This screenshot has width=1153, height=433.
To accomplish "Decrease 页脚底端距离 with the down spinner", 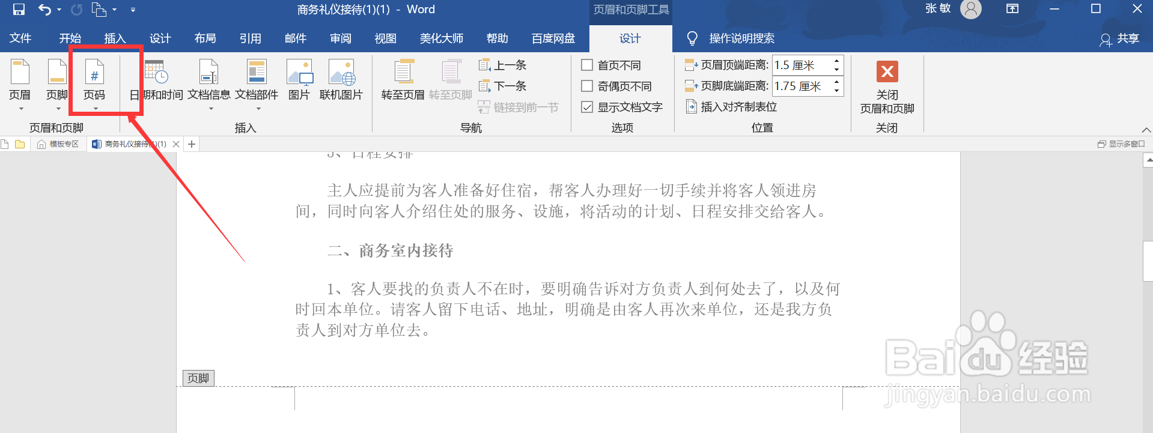I will [x=836, y=91].
